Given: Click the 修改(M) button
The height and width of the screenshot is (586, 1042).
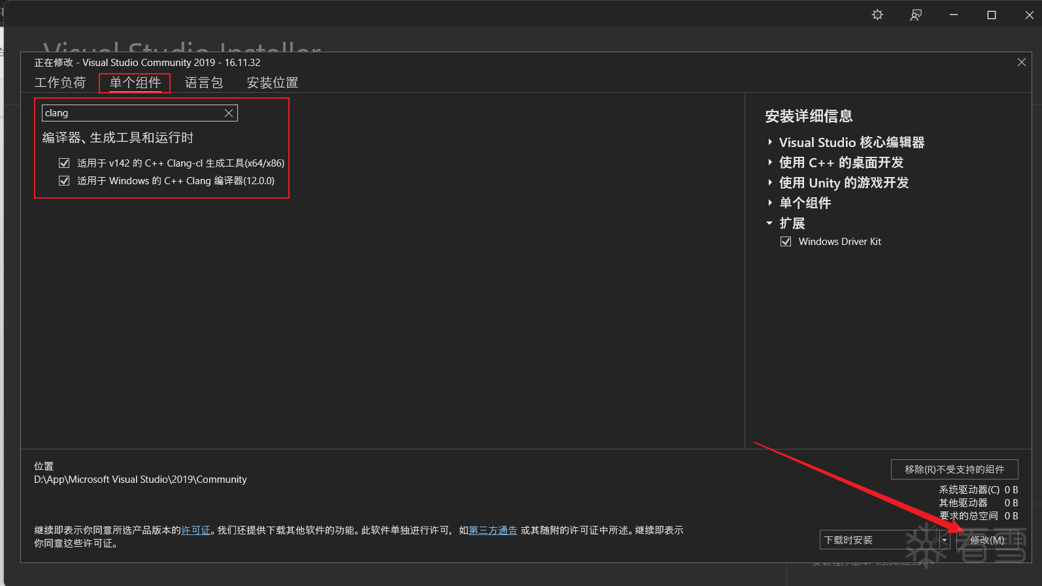Looking at the screenshot, I should (x=987, y=540).
